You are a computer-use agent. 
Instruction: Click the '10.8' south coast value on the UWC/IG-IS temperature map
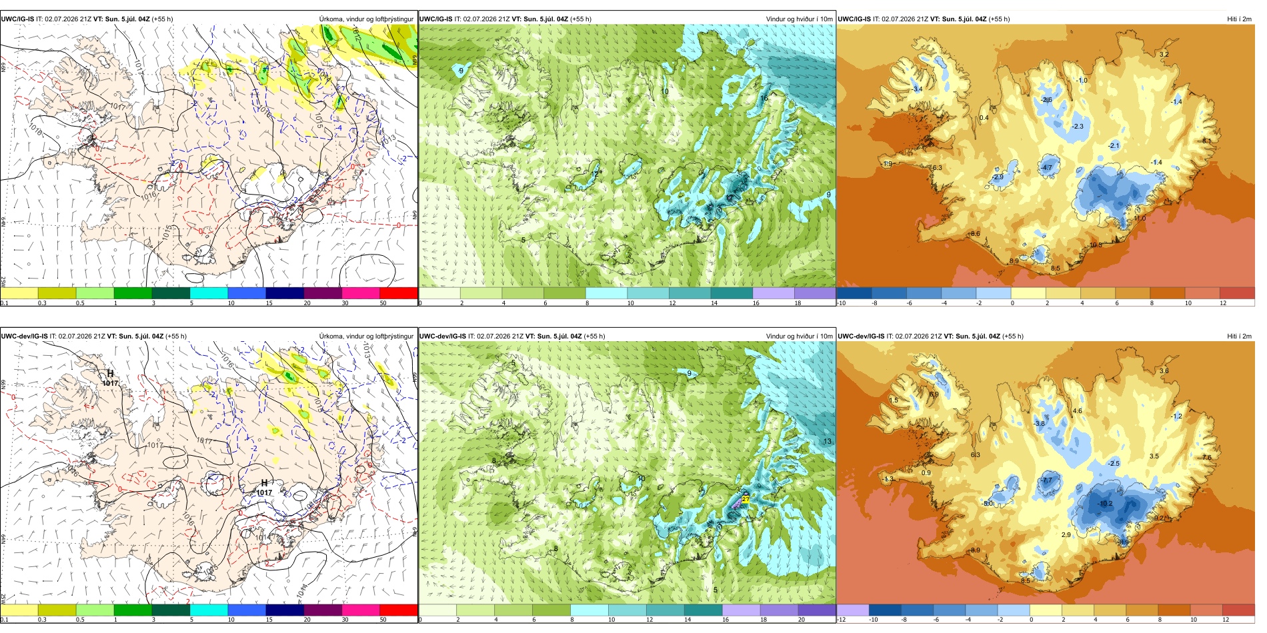pos(1096,245)
